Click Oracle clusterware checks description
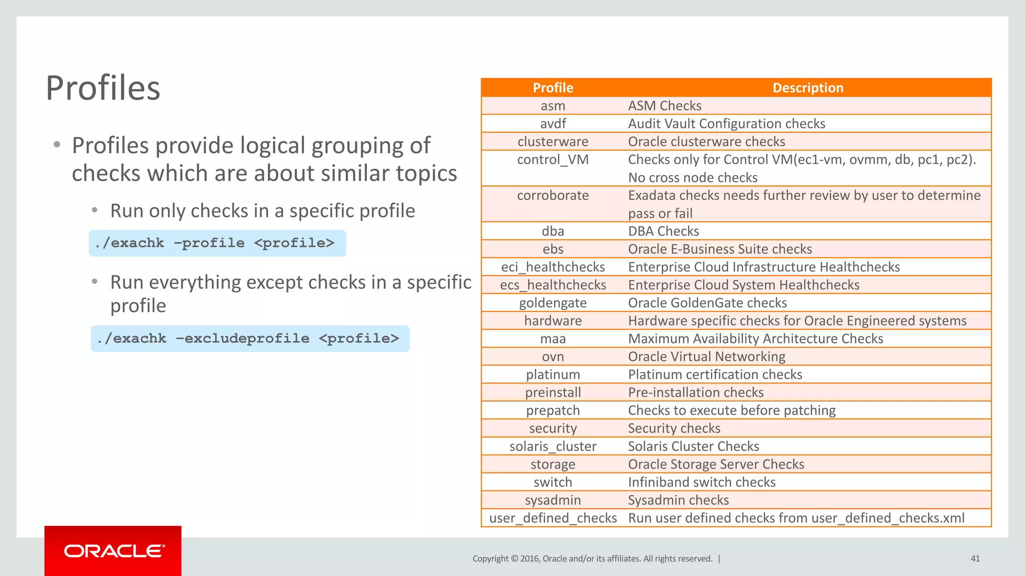This screenshot has width=1025, height=576. (x=707, y=141)
